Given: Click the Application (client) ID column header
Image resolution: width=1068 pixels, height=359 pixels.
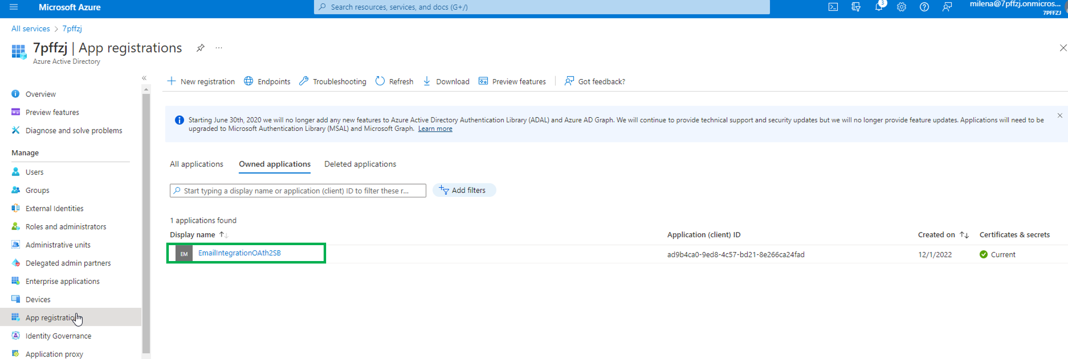Looking at the screenshot, I should point(704,235).
